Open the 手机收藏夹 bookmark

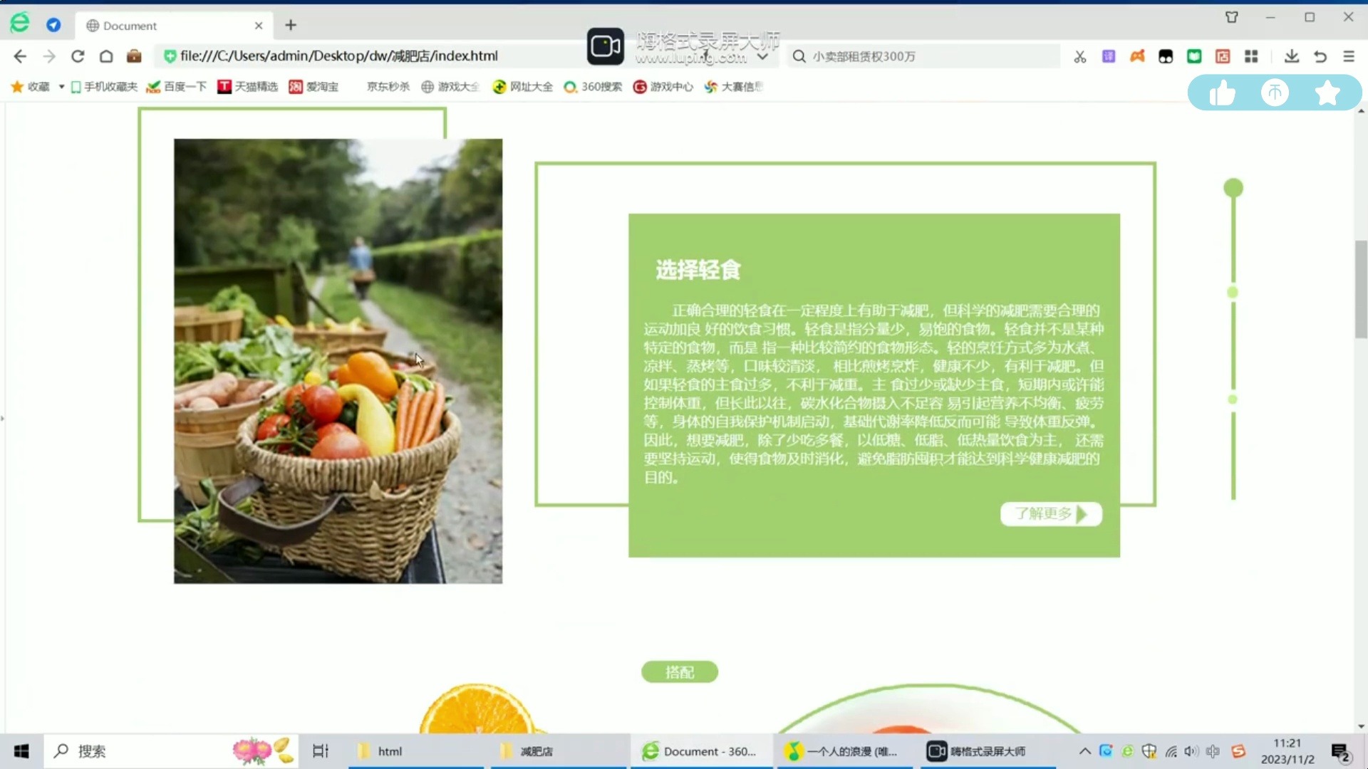pos(104,87)
